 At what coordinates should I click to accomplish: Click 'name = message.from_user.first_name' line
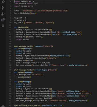(33, 63)
